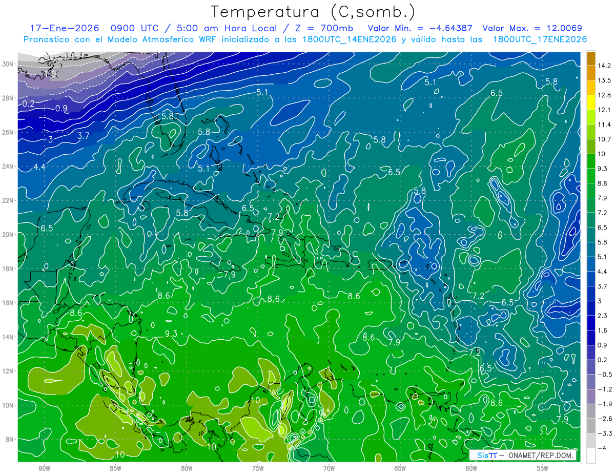The width and height of the screenshot is (615, 475).
Task: Click the "0.2" contour label on the map
Action: tap(28, 104)
